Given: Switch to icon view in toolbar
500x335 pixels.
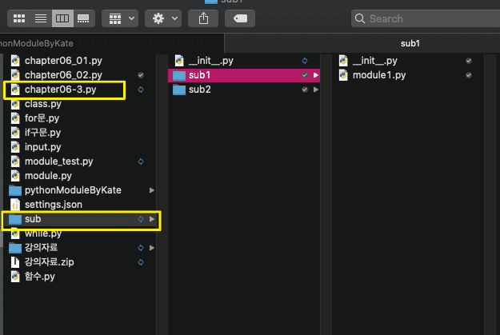Looking at the screenshot, I should pos(20,18).
